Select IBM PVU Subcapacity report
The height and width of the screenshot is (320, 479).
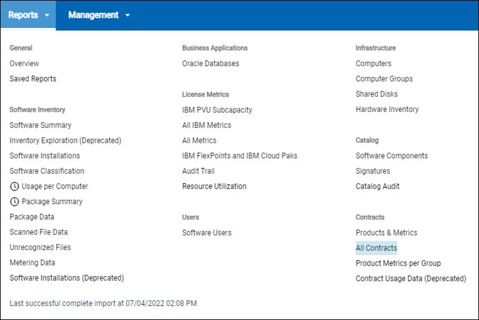click(x=217, y=110)
